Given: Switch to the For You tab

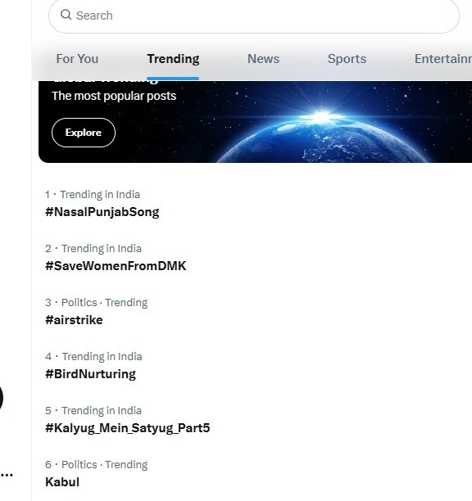Looking at the screenshot, I should pos(77,59).
